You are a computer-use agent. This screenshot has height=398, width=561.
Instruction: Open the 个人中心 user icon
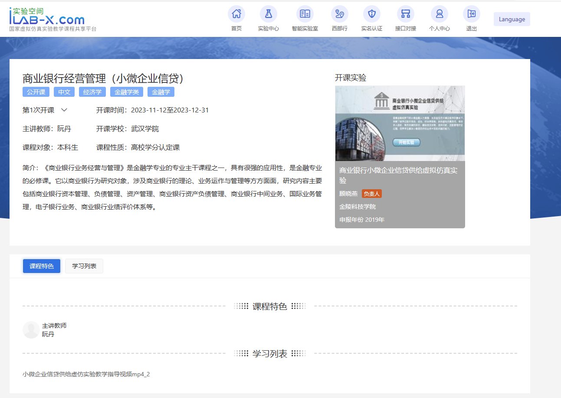pyautogui.click(x=439, y=14)
